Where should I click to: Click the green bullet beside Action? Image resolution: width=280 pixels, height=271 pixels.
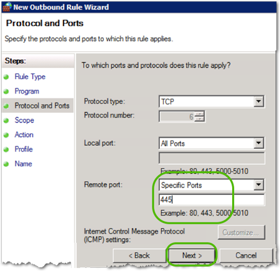pyautogui.click(x=6, y=135)
